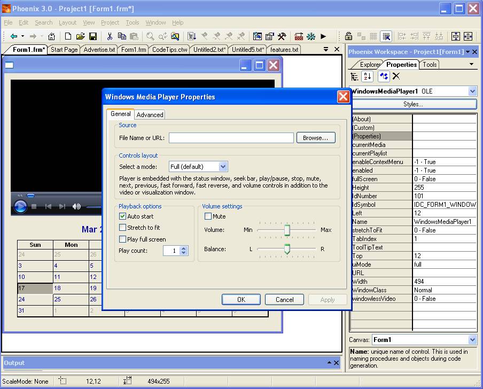Open the Select a mode dropdown
This screenshot has height=389, width=483.
point(223,167)
